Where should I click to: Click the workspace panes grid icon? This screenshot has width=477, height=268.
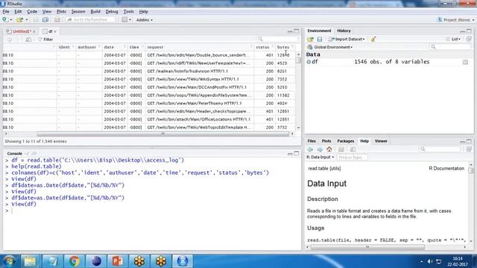(124, 19)
